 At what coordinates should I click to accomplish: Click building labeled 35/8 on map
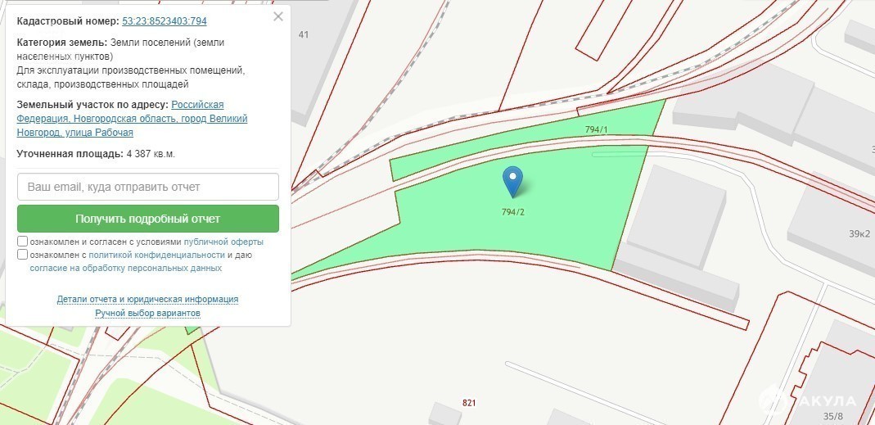[832, 416]
